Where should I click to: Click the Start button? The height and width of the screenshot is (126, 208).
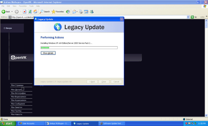[8, 123]
